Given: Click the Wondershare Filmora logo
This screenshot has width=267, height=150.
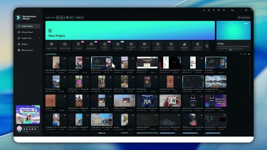Looking at the screenshot, I should [x=26, y=17].
